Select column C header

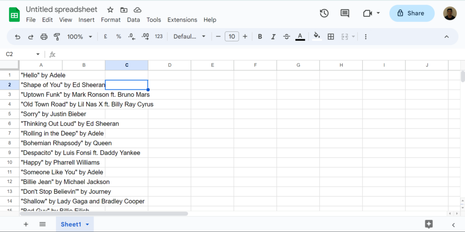coord(127,65)
